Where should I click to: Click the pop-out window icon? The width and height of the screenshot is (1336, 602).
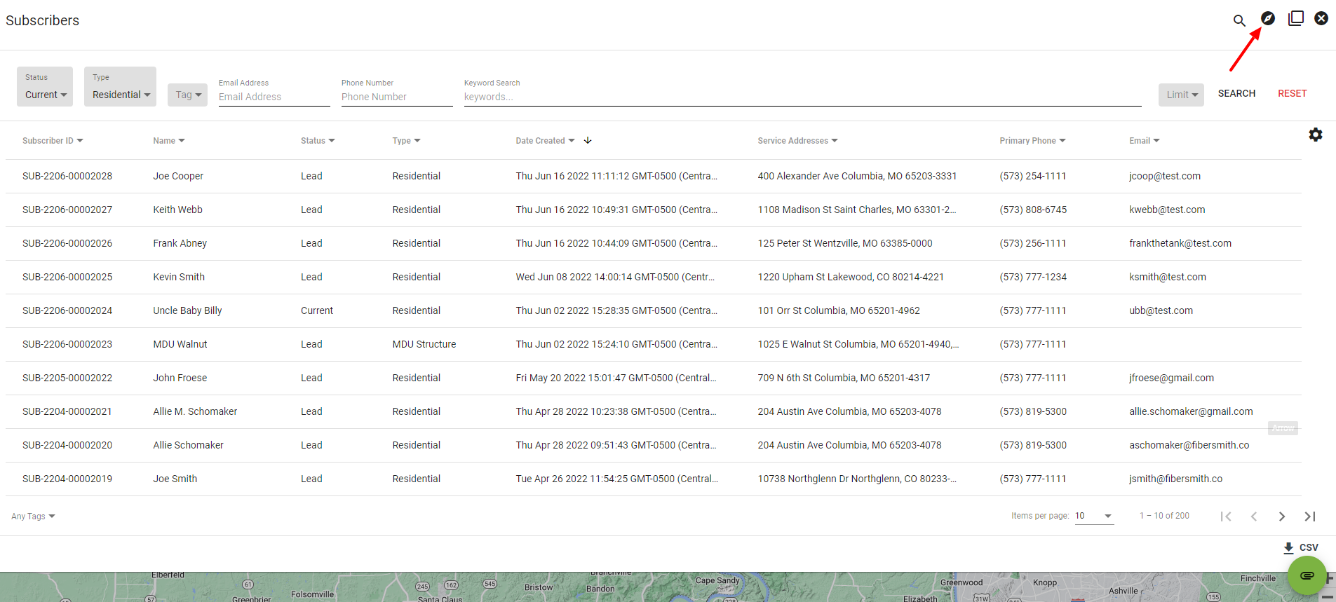click(x=1295, y=18)
